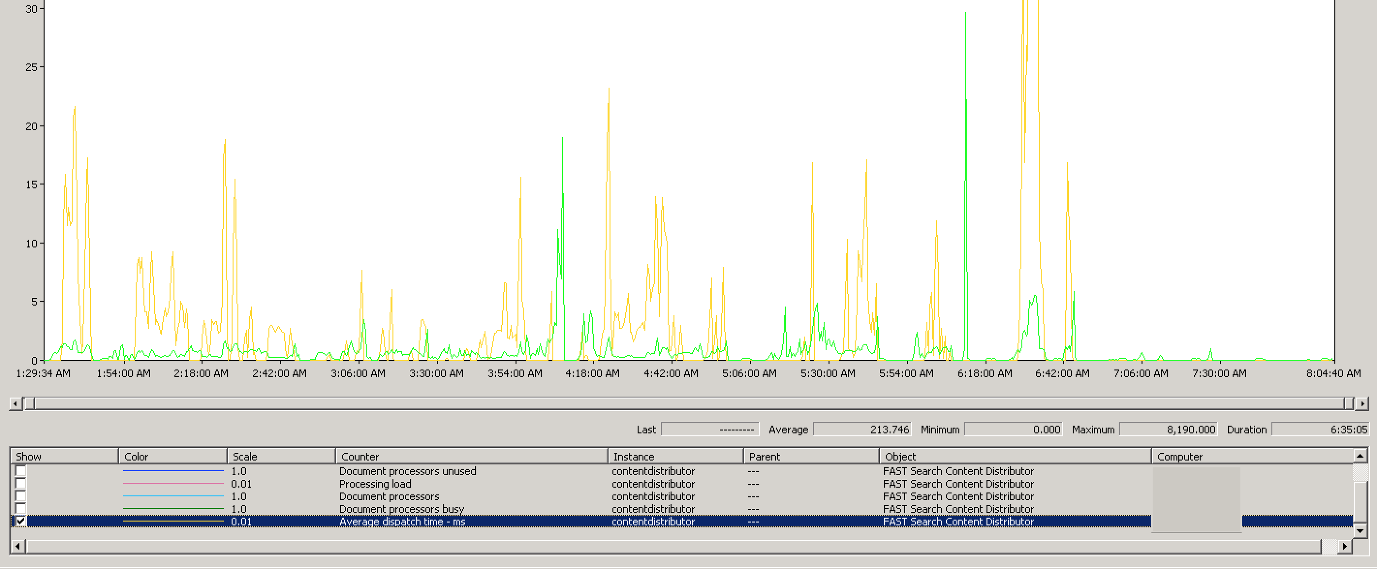1377x569 pixels.
Task: Click the time range scrollbar left arrow
Action: coord(16,403)
